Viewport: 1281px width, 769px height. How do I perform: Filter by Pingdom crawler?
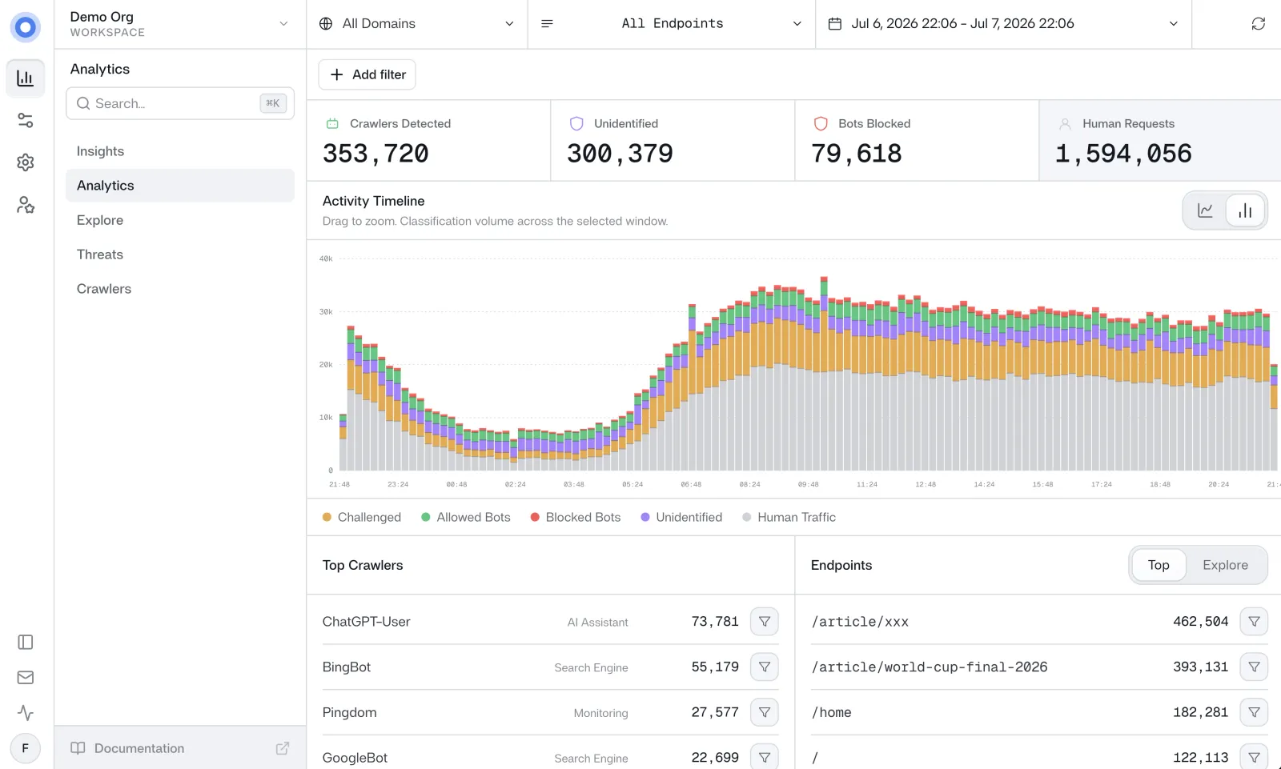tap(765, 712)
